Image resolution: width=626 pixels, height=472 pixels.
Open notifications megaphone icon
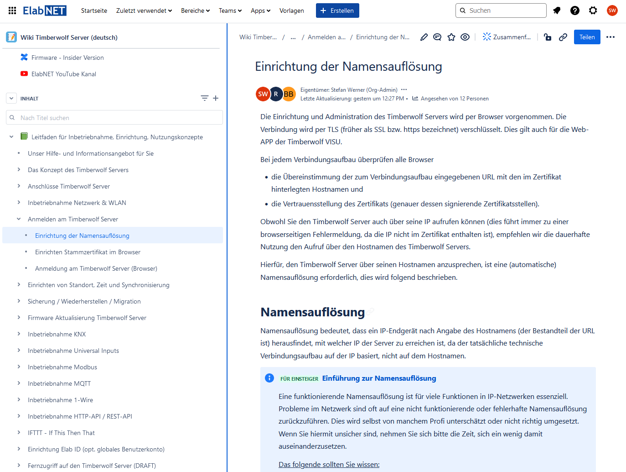point(557,10)
